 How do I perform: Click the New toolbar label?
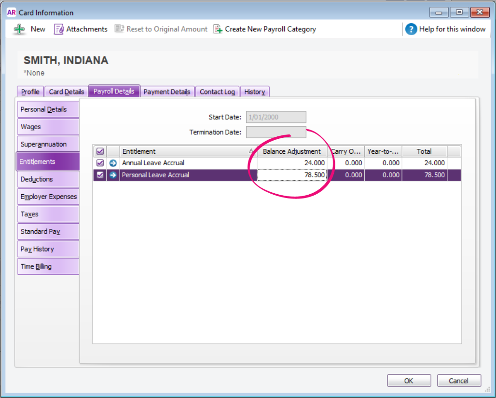38,29
